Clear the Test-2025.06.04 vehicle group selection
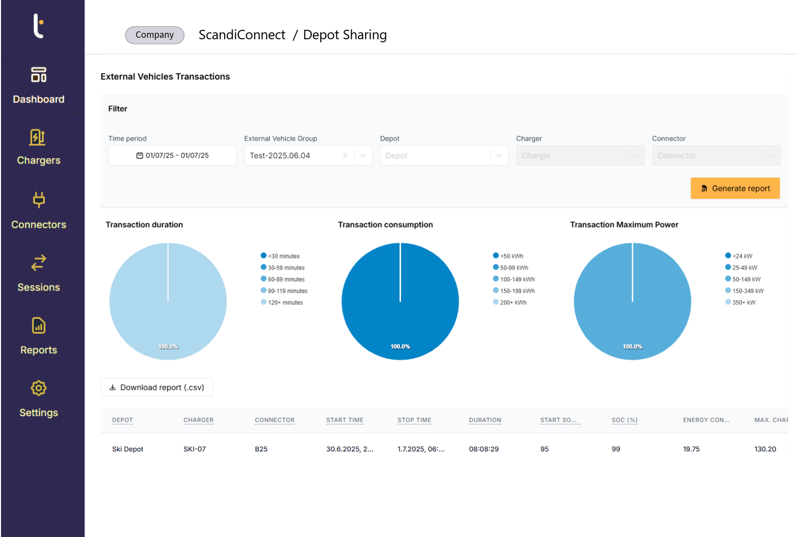Image resolution: width=797 pixels, height=537 pixels. 345,156
